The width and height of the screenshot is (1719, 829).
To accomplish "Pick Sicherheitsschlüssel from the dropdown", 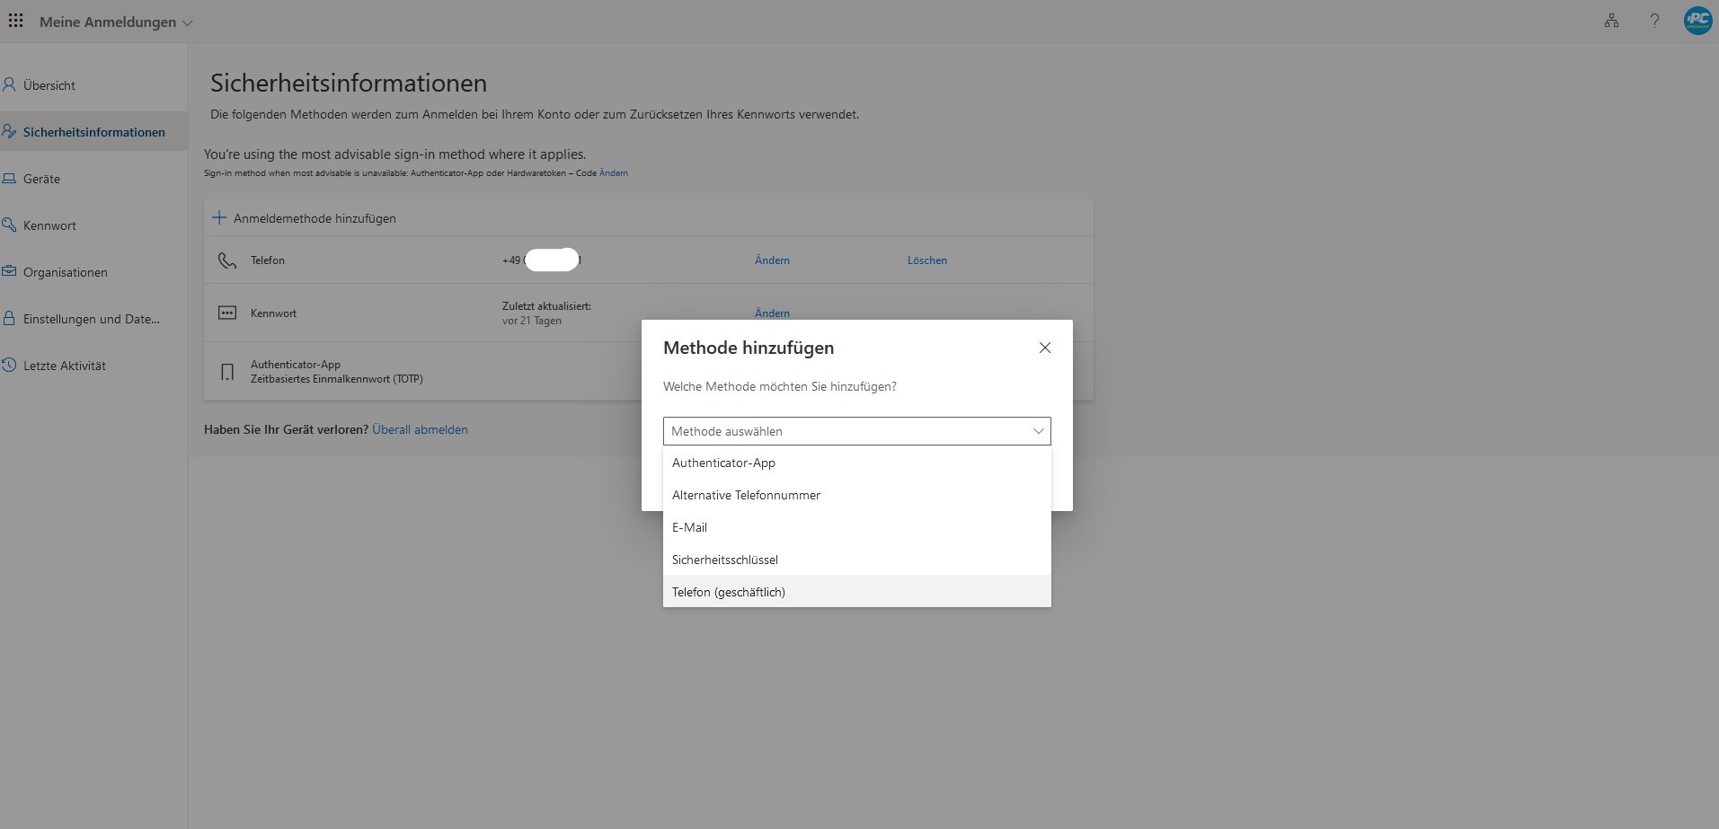I will click(x=725, y=560).
